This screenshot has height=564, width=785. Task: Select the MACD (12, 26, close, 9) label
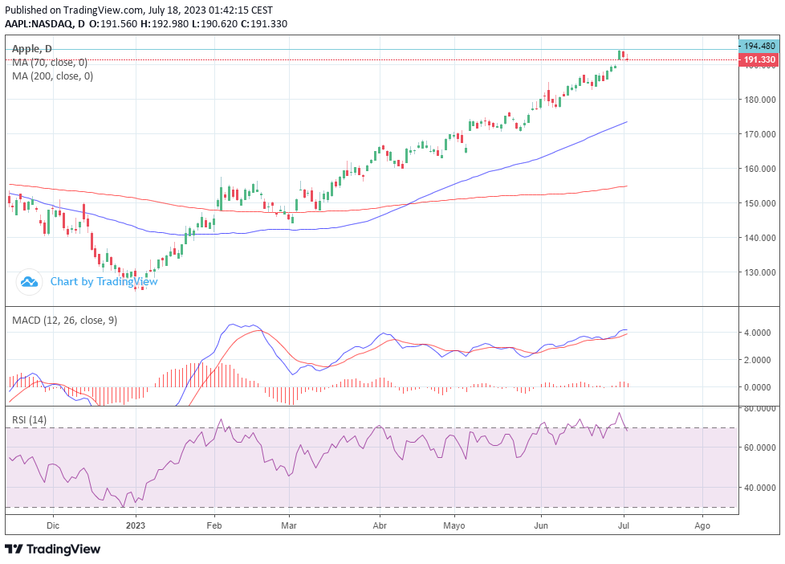point(64,320)
